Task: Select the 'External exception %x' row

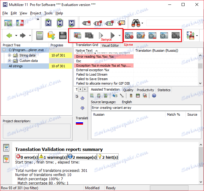Action: point(136,70)
